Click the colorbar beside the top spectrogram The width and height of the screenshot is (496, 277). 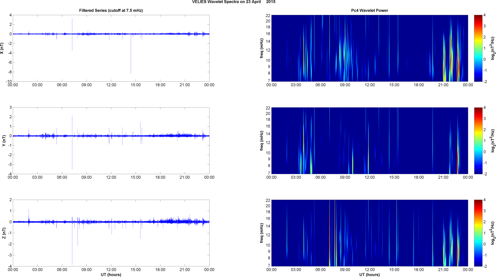point(478,48)
